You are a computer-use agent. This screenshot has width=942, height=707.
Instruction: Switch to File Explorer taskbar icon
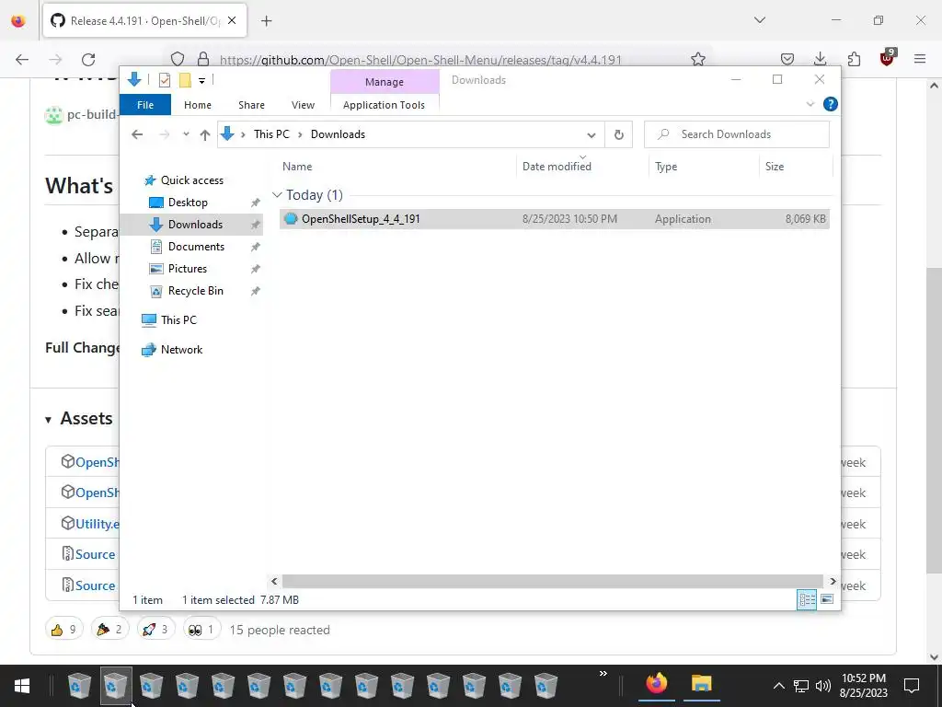(x=701, y=685)
